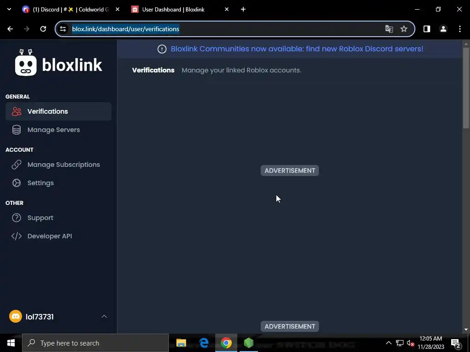Click the blox.link address bar URL
Viewport: 470px width, 352px height.
pos(126,29)
